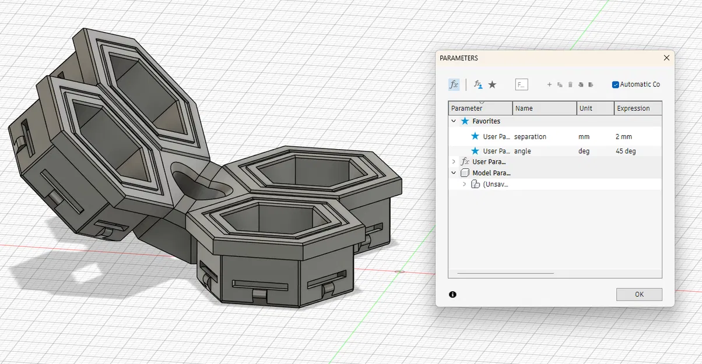Unfavorite the separation parameter star

[476, 136]
